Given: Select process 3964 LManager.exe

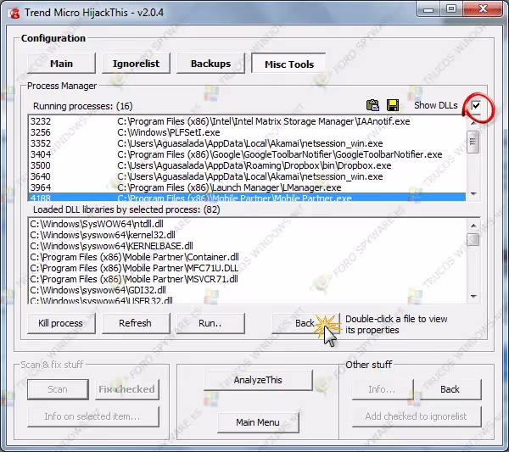Looking at the screenshot, I should (x=247, y=187).
